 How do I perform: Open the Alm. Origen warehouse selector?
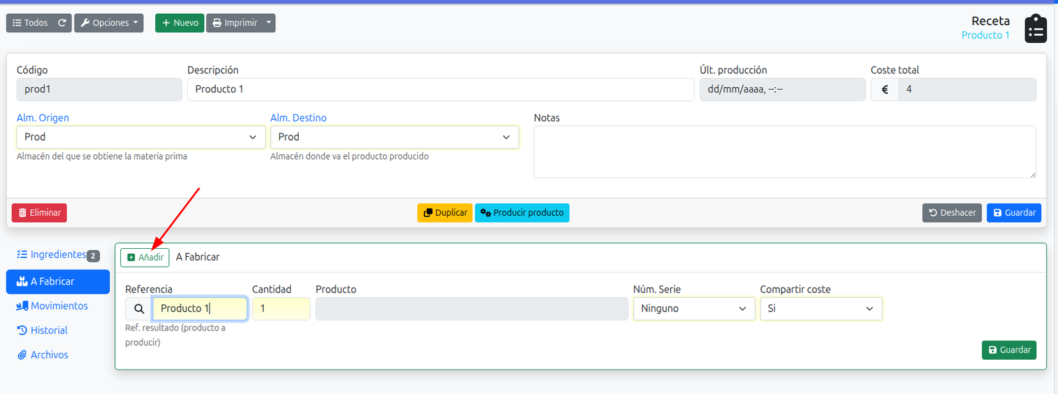pos(141,137)
